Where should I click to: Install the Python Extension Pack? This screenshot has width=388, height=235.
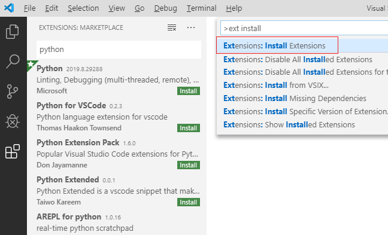click(x=188, y=165)
